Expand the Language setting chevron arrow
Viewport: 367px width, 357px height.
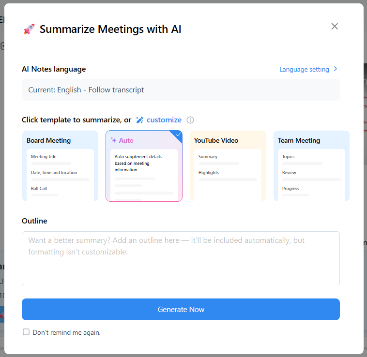(x=336, y=69)
